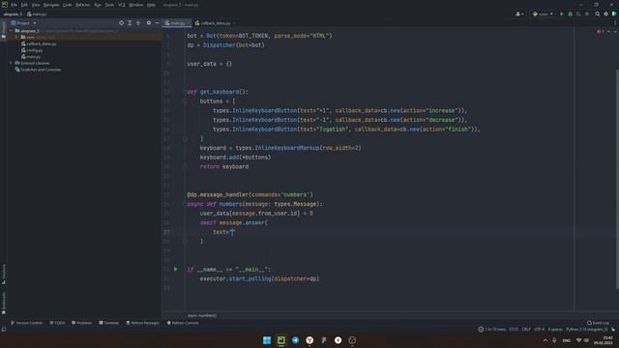Open Search Everywhere magnifier icon
Viewport: 619px width, 348px height.
[598, 14]
